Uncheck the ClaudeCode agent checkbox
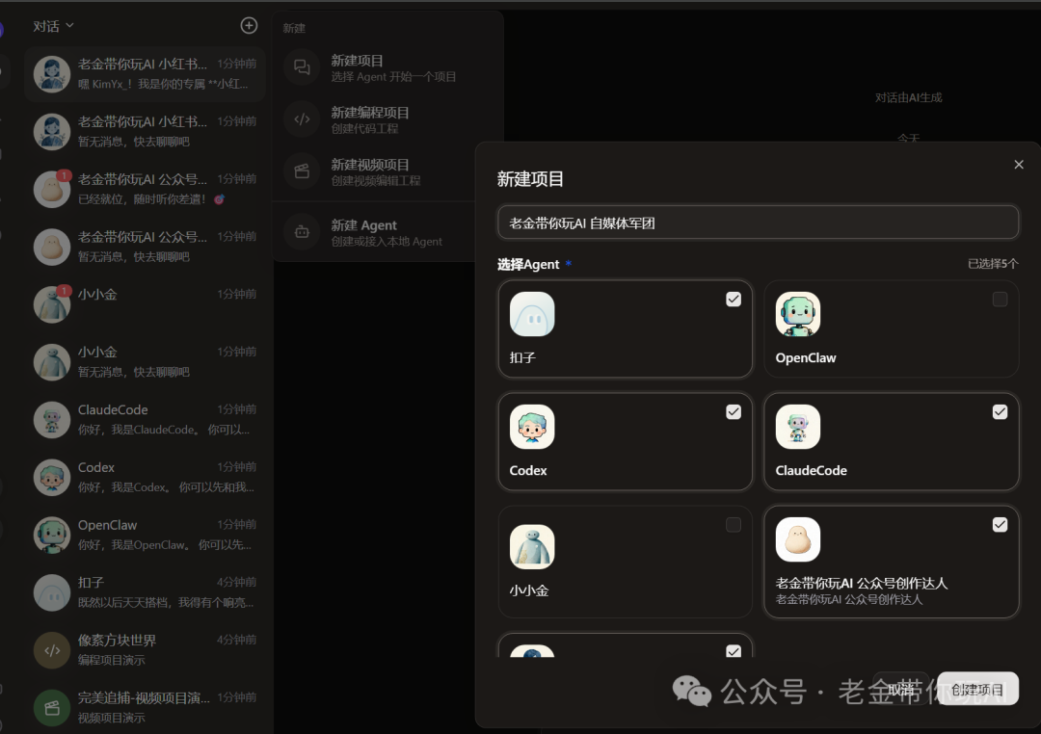The image size is (1041, 734). (1000, 412)
